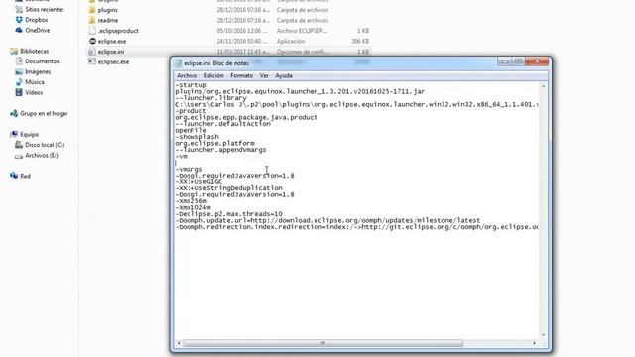
Task: Select the .eclipseproduct file icon
Action: pyautogui.click(x=92, y=31)
